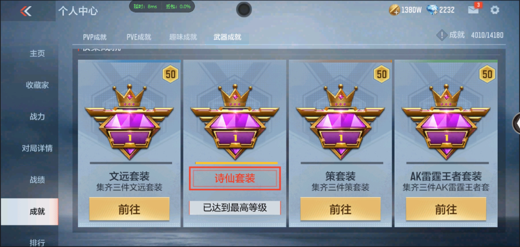Viewport: 520px width, 247px height.
Task: Open the mail inbox icon
Action: [x=473, y=10]
